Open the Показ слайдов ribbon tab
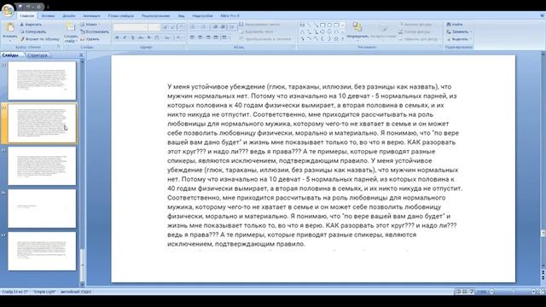 [121, 15]
